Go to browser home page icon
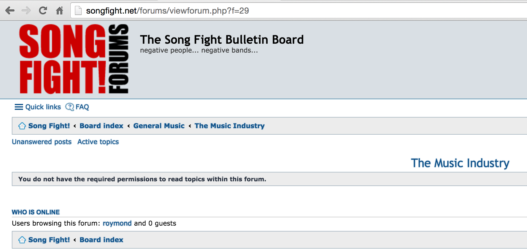 [x=60, y=11]
